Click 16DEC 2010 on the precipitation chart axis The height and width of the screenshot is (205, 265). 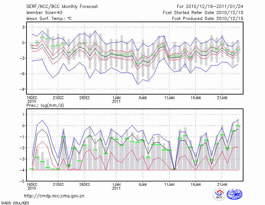31,186
